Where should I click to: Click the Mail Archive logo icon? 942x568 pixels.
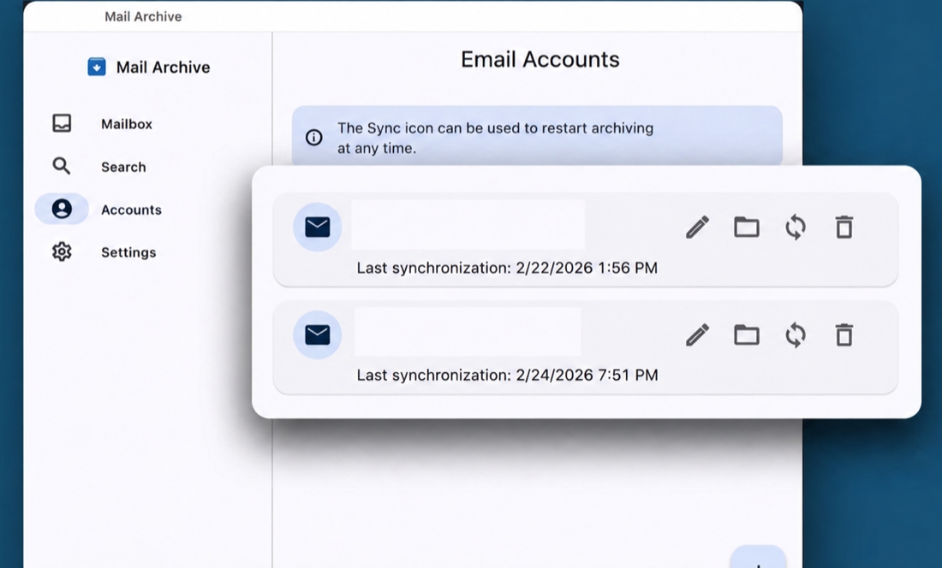97,67
